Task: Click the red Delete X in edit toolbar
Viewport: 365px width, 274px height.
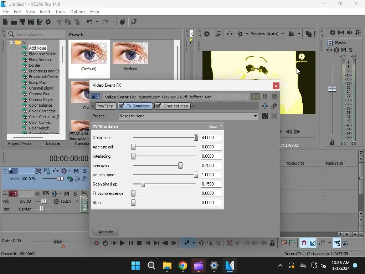Action: [229, 243]
